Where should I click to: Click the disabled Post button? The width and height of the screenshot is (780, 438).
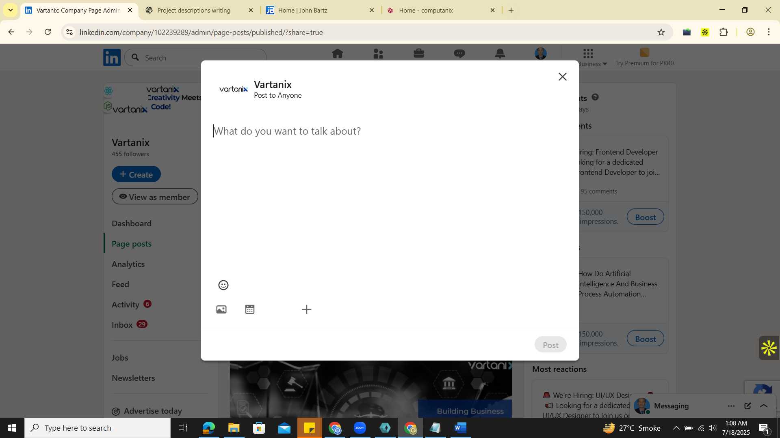[x=550, y=345]
